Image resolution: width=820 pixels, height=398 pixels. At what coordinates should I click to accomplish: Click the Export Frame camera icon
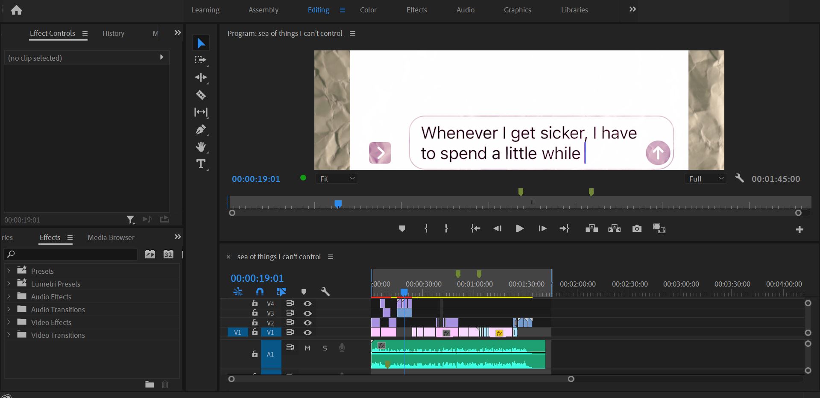pyautogui.click(x=637, y=228)
